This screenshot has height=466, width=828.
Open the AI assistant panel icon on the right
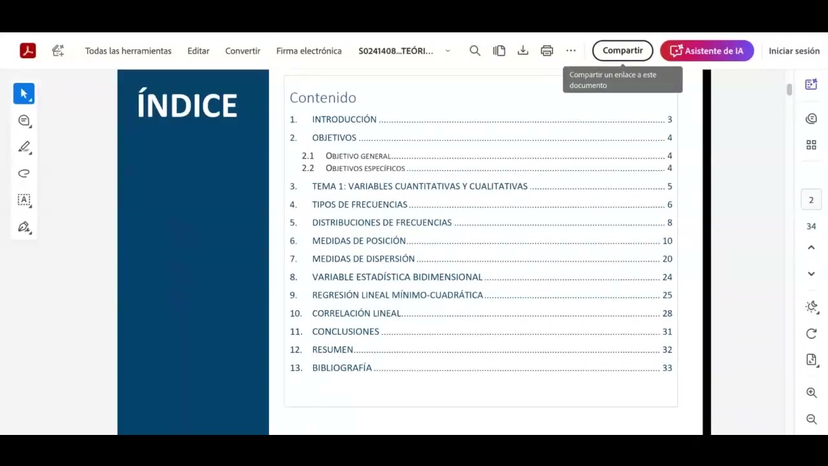(x=811, y=85)
